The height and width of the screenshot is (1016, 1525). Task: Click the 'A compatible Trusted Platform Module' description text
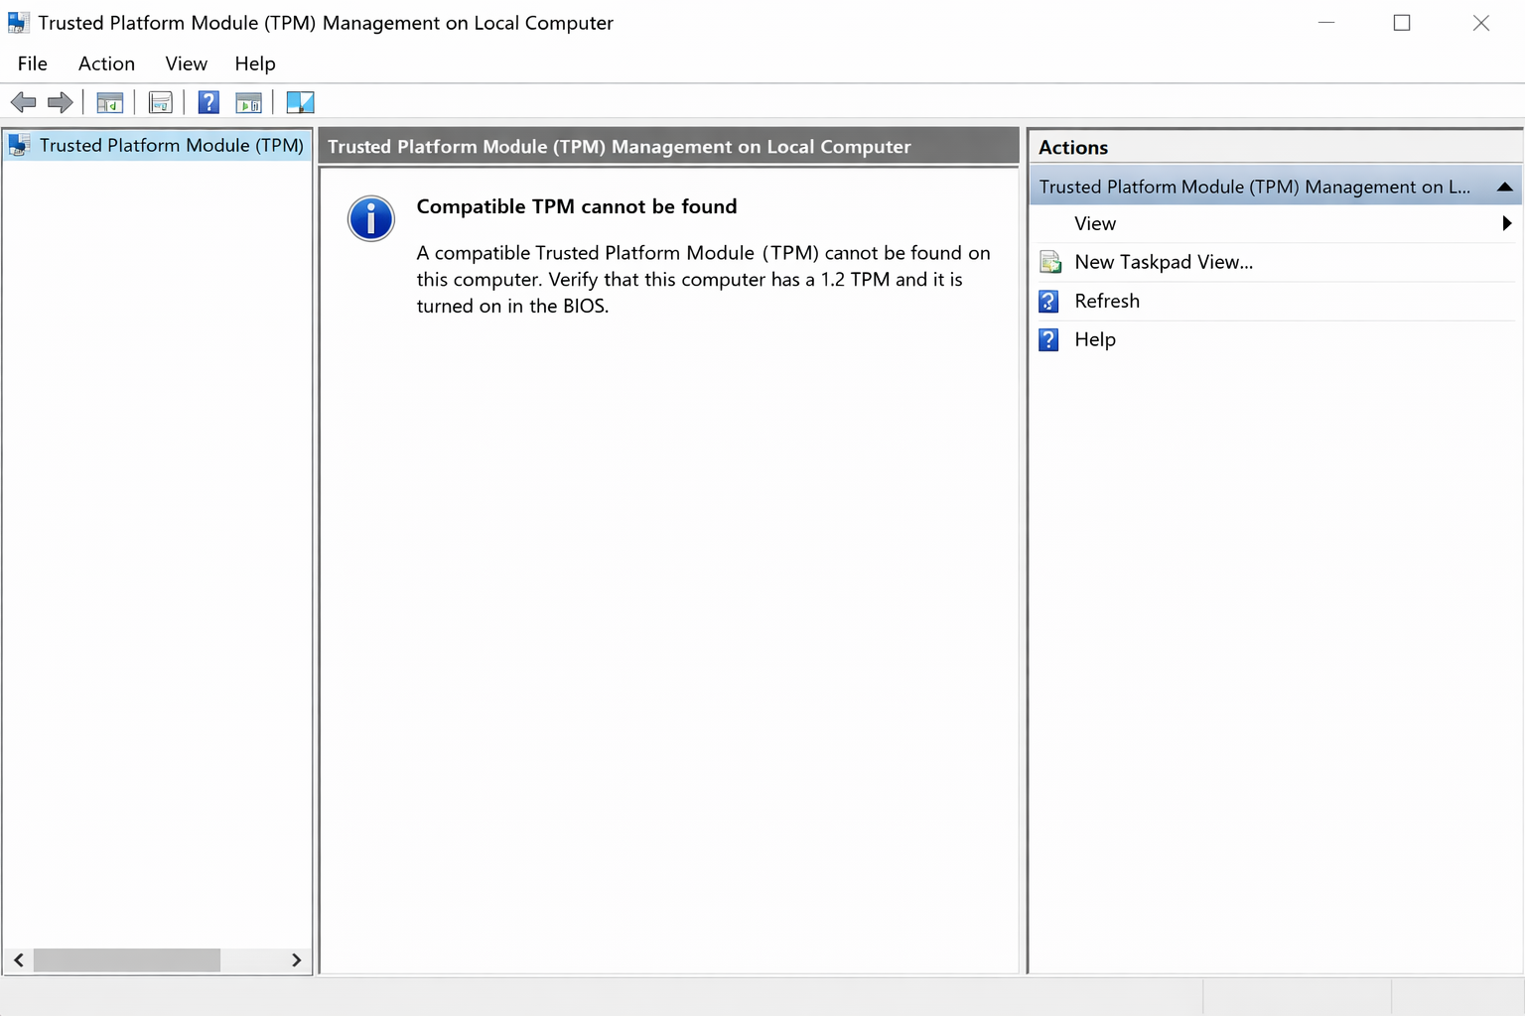pyautogui.click(x=703, y=280)
